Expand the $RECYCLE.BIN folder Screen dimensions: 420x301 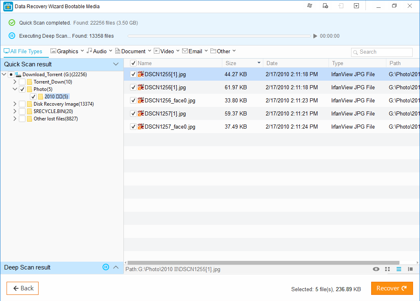coord(15,111)
